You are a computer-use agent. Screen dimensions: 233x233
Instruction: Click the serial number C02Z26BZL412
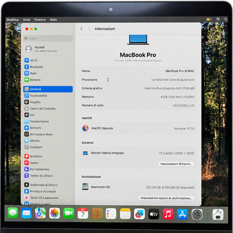(x=184, y=106)
